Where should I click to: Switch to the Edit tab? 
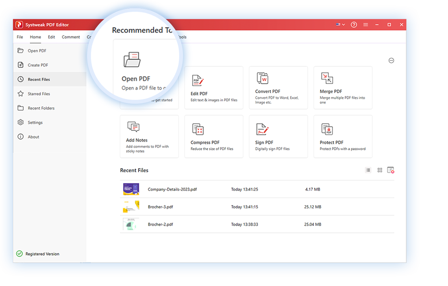point(52,37)
